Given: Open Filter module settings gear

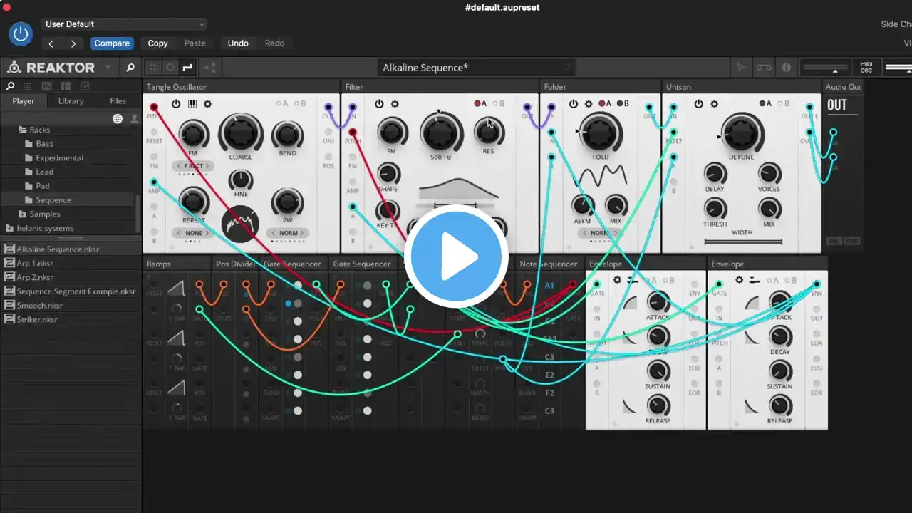Looking at the screenshot, I should click(x=395, y=104).
